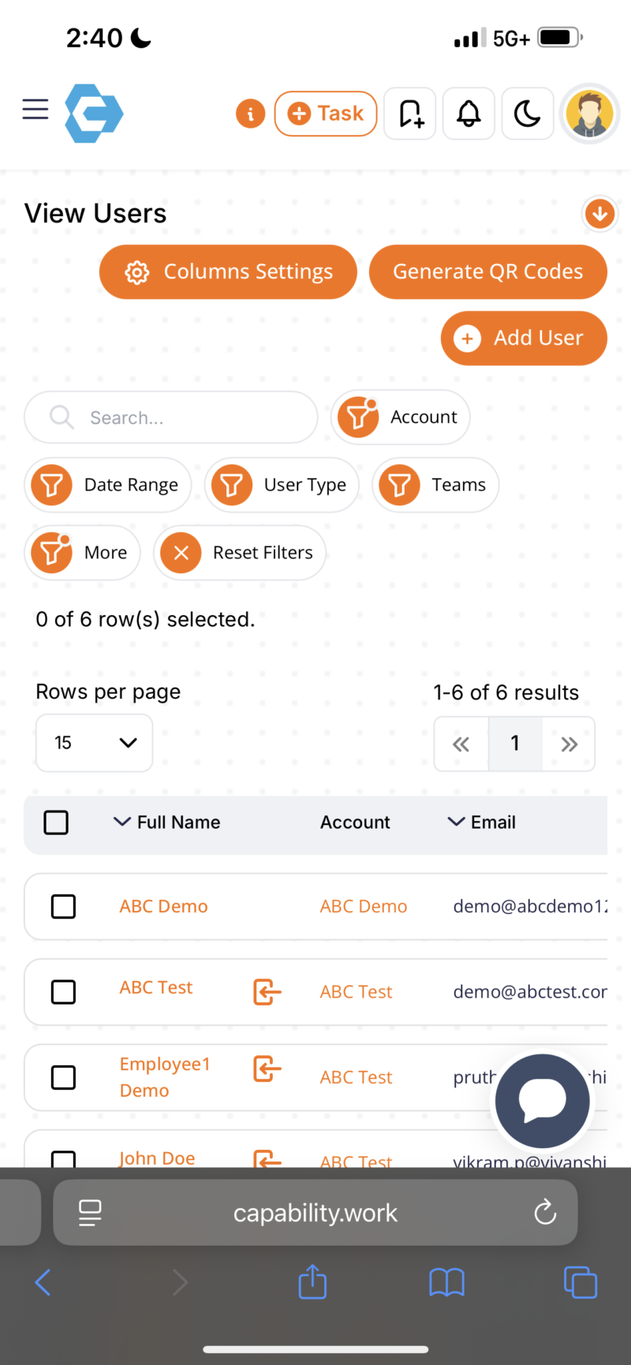Image resolution: width=631 pixels, height=1365 pixels.
Task: Focus the Search users input field
Action: [181, 417]
